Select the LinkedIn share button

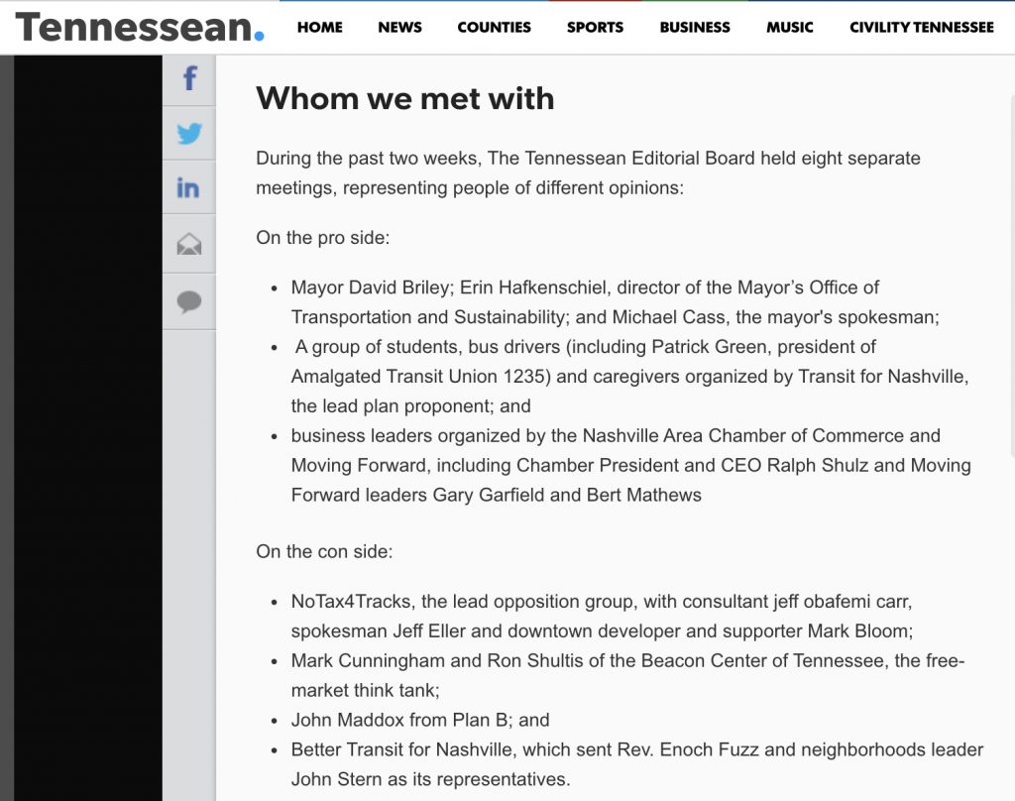point(188,186)
